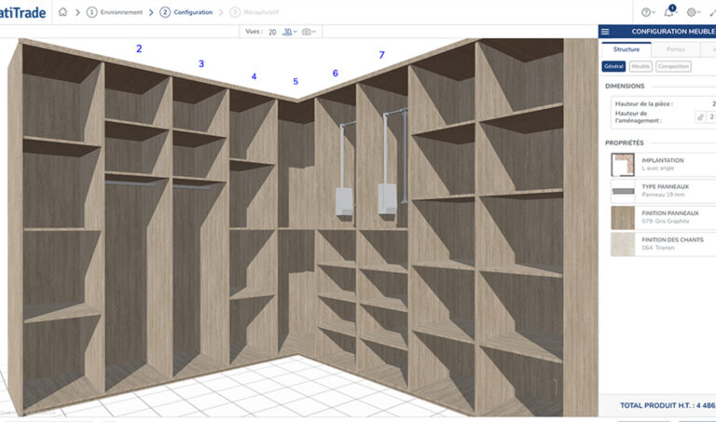Select the Composition sub-tab

[x=673, y=67]
